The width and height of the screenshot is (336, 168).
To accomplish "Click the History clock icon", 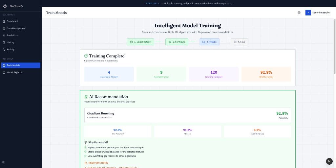I will coord(4,42).
